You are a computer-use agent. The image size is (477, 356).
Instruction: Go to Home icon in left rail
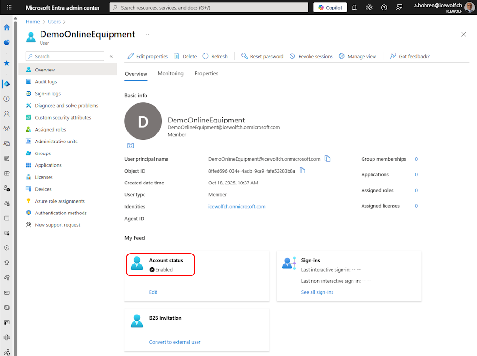pyautogui.click(x=7, y=27)
